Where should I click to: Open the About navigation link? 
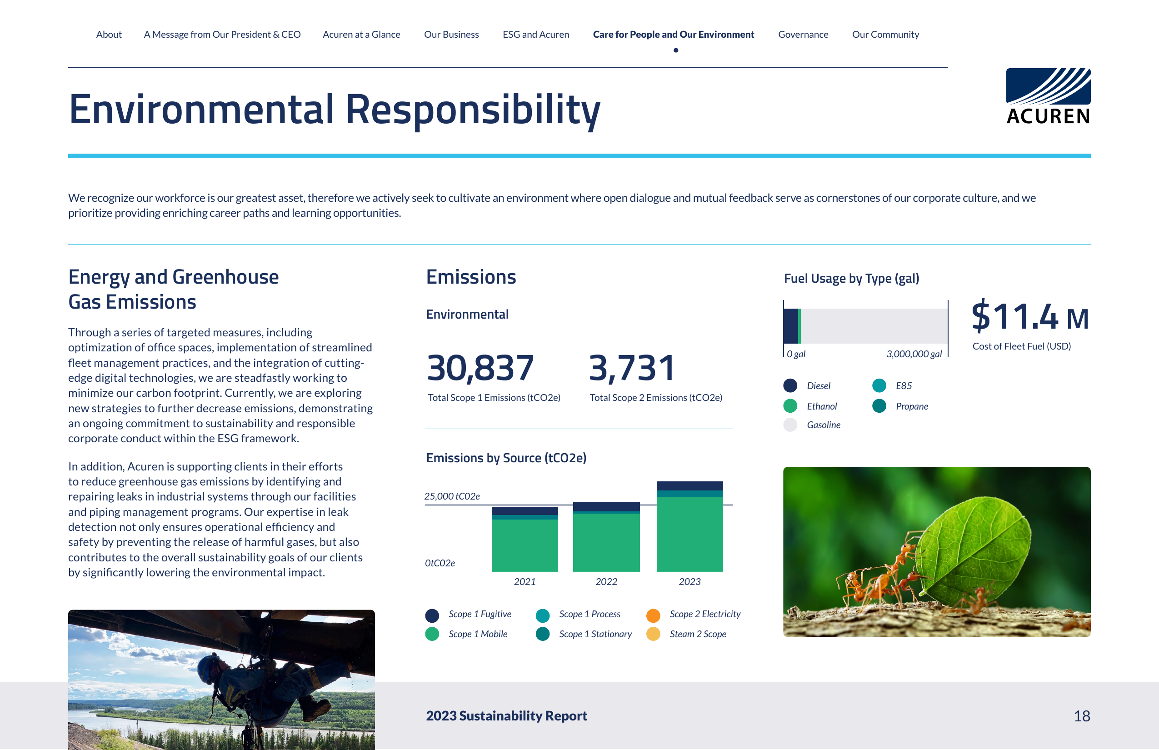coord(109,35)
